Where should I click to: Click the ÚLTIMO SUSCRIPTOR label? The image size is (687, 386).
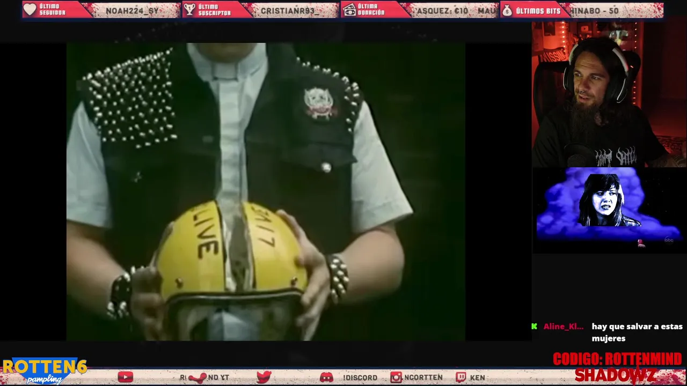point(214,10)
